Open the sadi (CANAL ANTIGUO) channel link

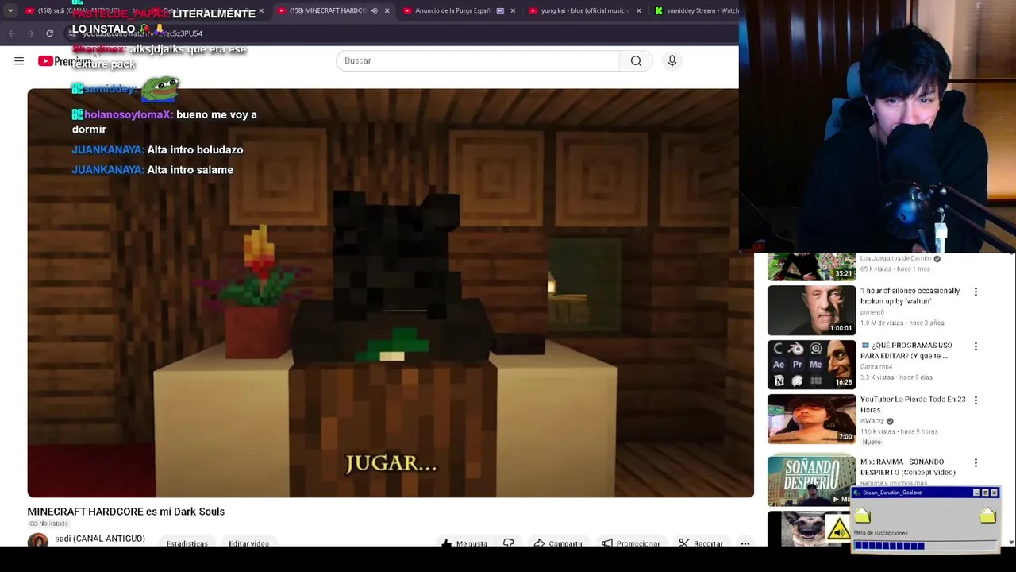click(x=100, y=539)
